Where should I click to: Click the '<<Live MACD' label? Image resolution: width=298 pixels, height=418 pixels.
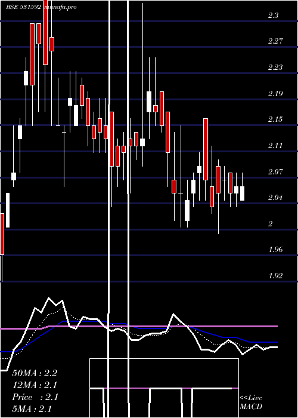(x=251, y=402)
